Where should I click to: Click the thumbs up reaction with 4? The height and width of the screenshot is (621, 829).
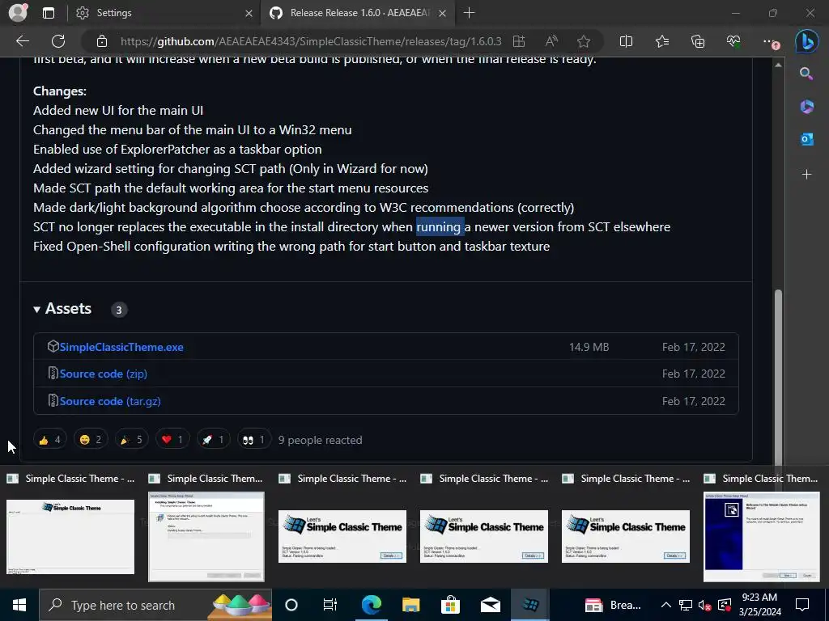pos(50,439)
